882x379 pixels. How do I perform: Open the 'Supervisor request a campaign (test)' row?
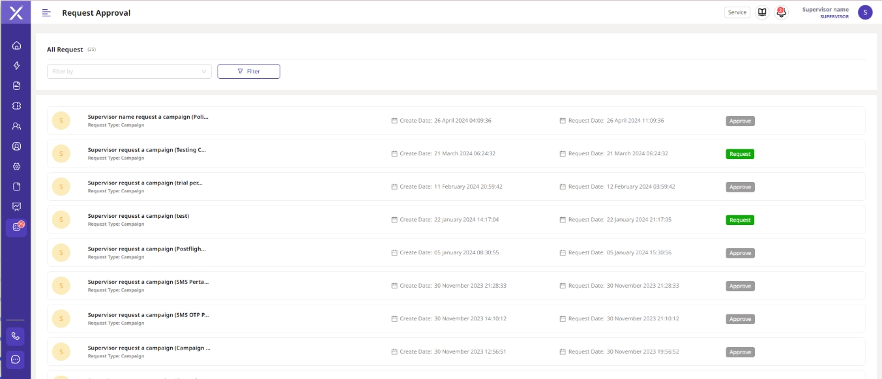pyautogui.click(x=138, y=216)
